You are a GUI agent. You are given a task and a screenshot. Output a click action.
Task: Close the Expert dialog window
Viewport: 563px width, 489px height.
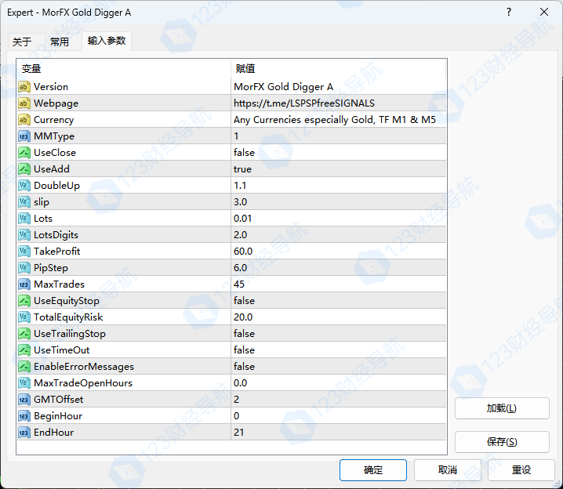click(544, 13)
